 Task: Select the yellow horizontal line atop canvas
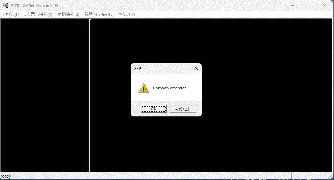(166, 19)
